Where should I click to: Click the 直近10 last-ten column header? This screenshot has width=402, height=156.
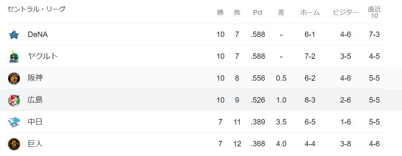374,13
